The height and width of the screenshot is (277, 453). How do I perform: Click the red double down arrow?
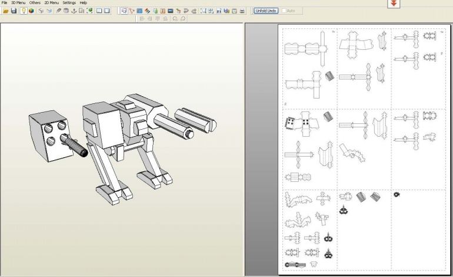(x=394, y=4)
